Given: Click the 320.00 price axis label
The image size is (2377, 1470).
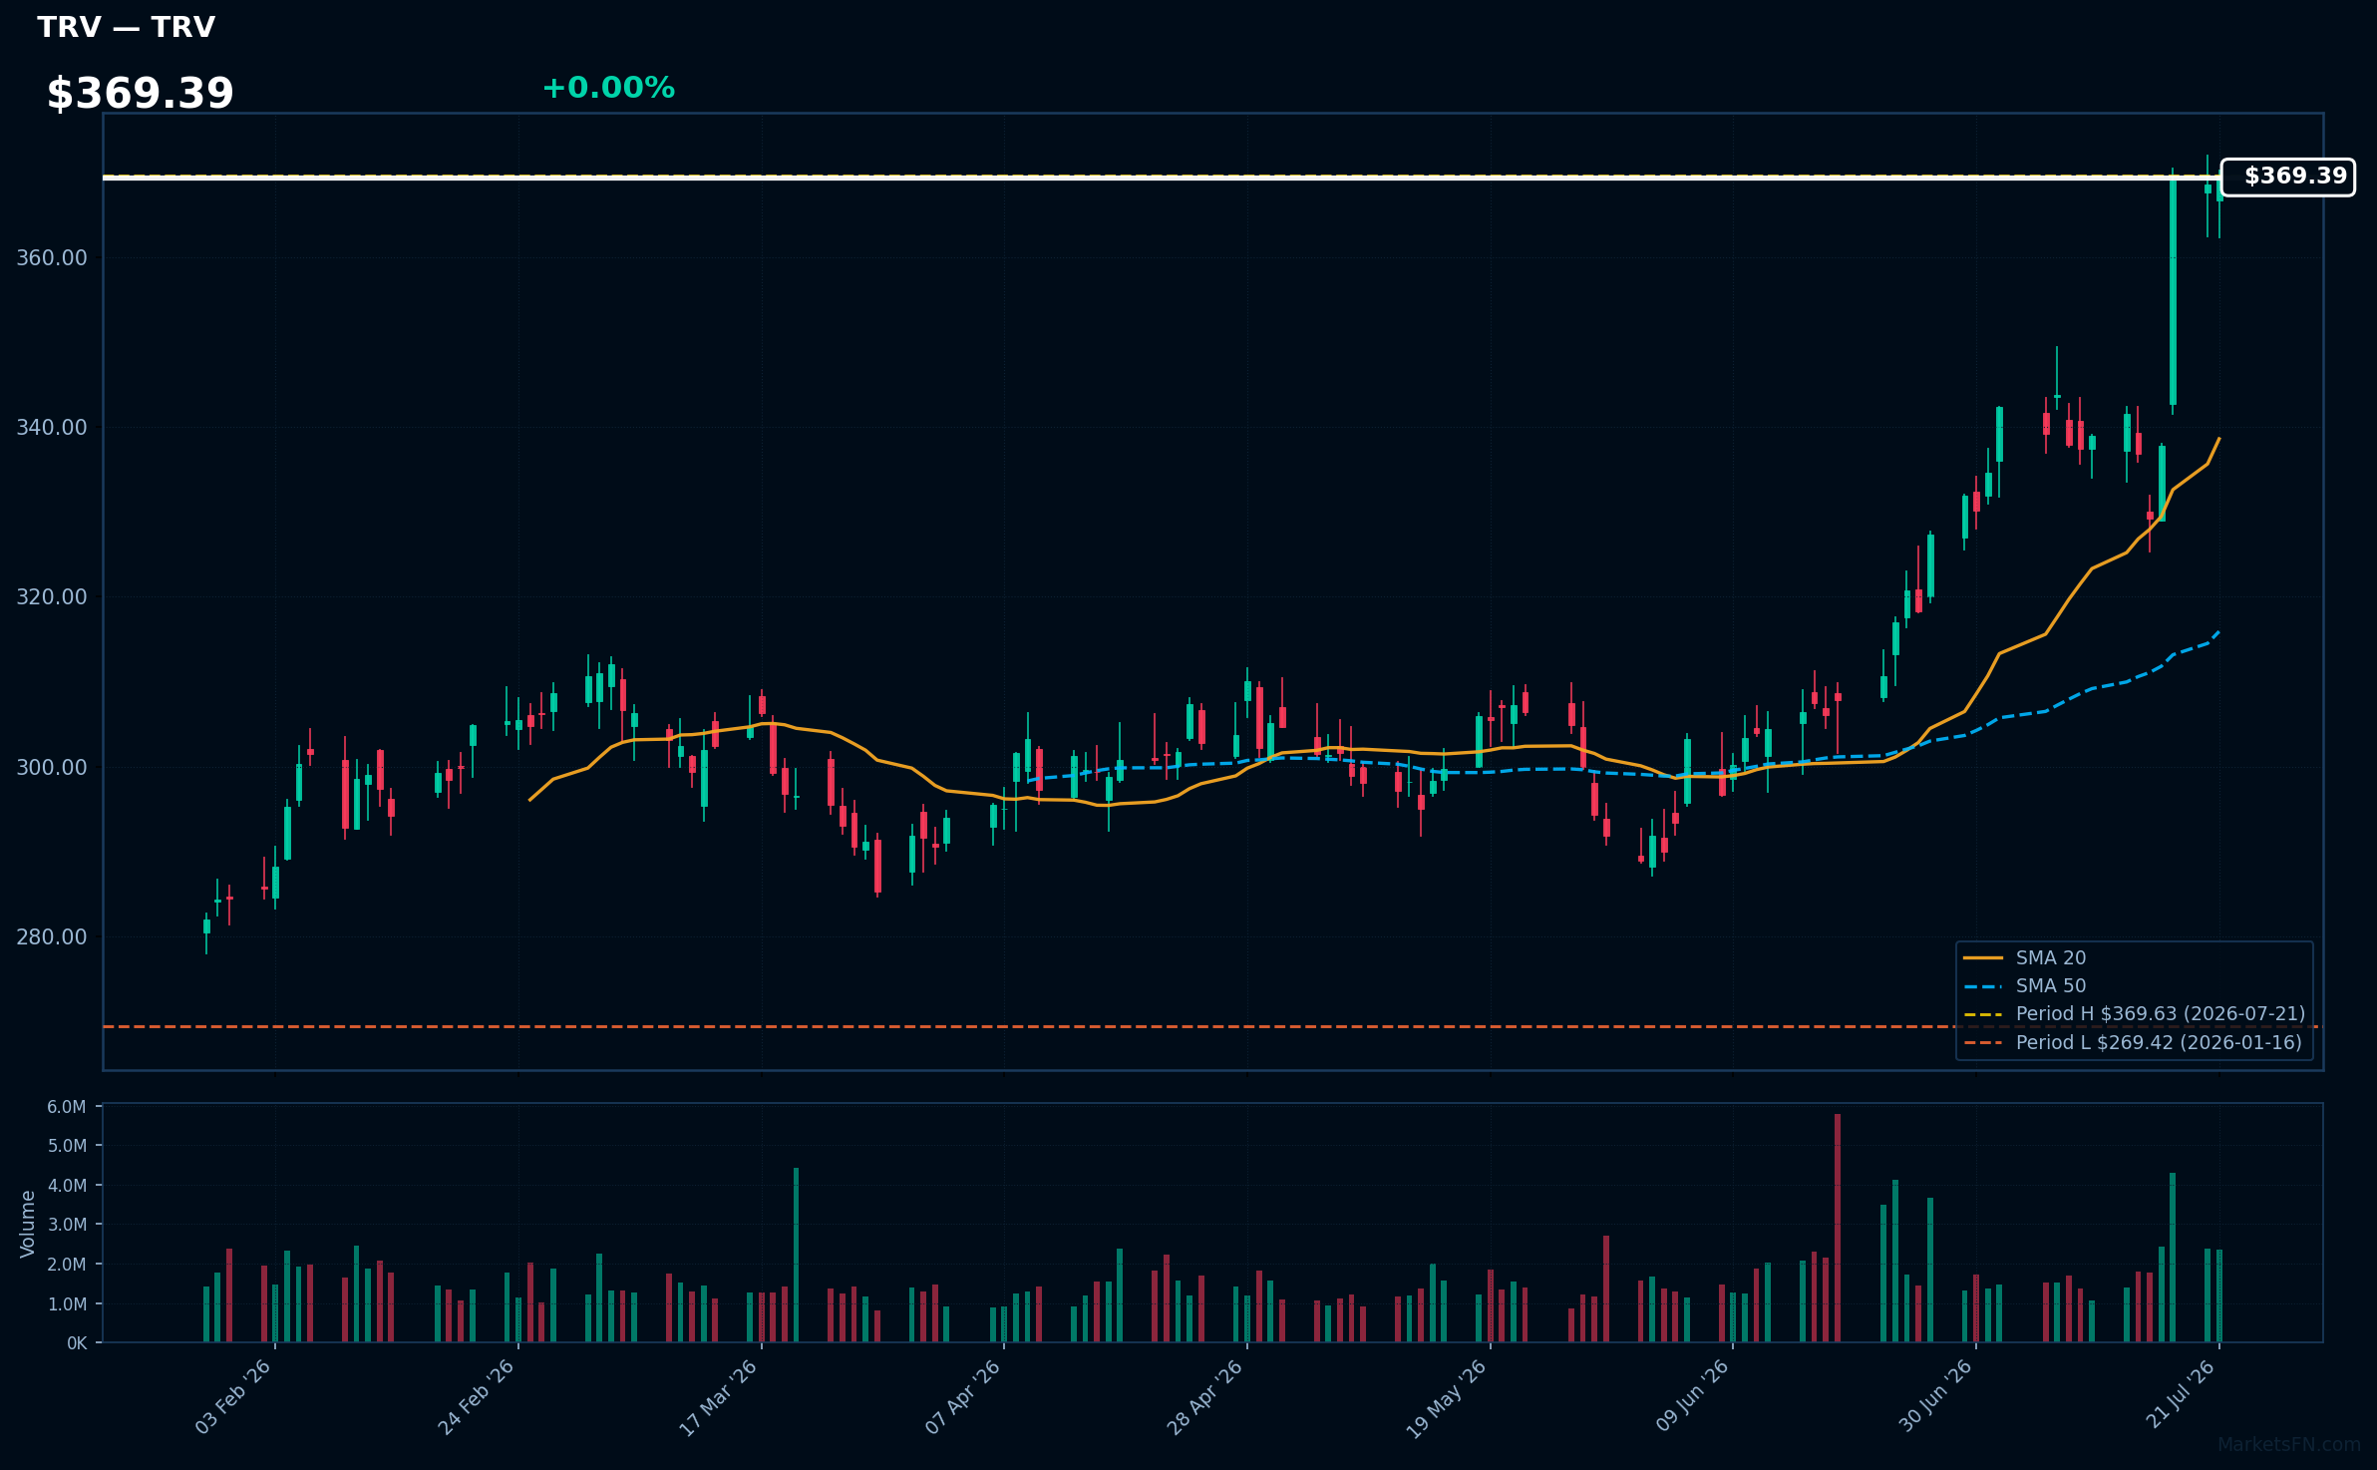Looking at the screenshot, I should click(x=52, y=596).
